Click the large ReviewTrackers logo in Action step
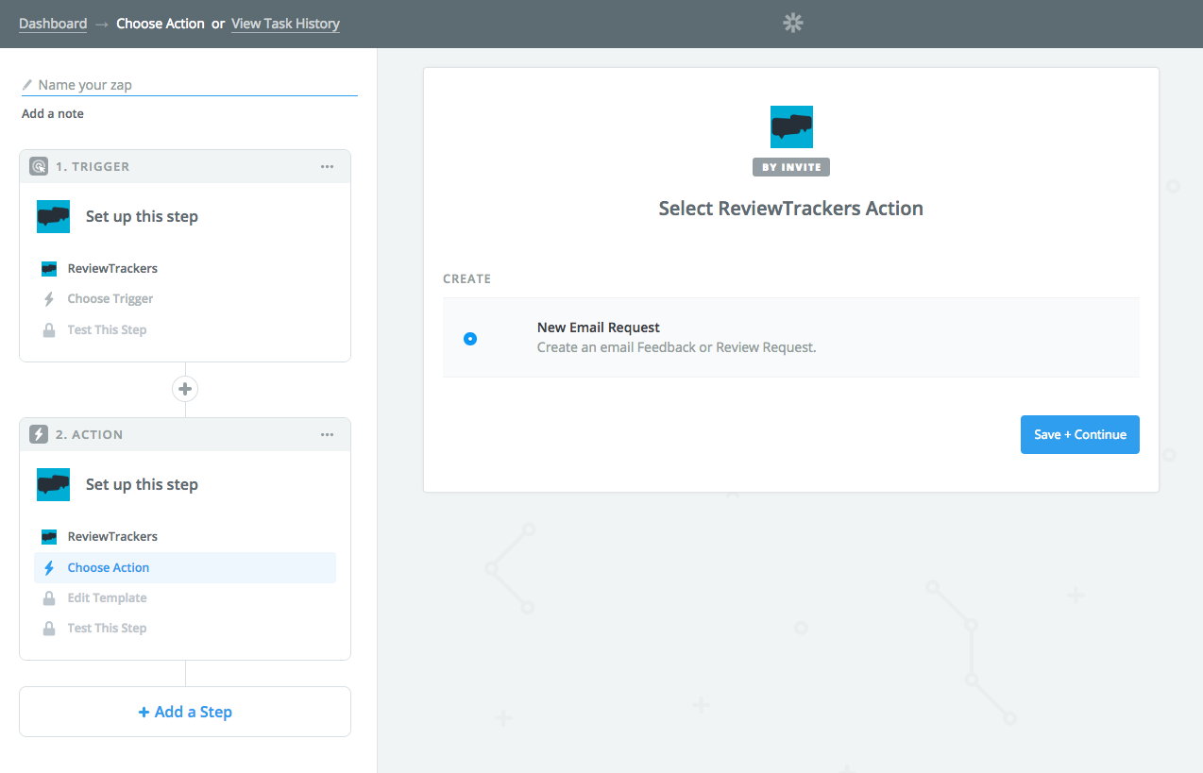 tap(54, 484)
